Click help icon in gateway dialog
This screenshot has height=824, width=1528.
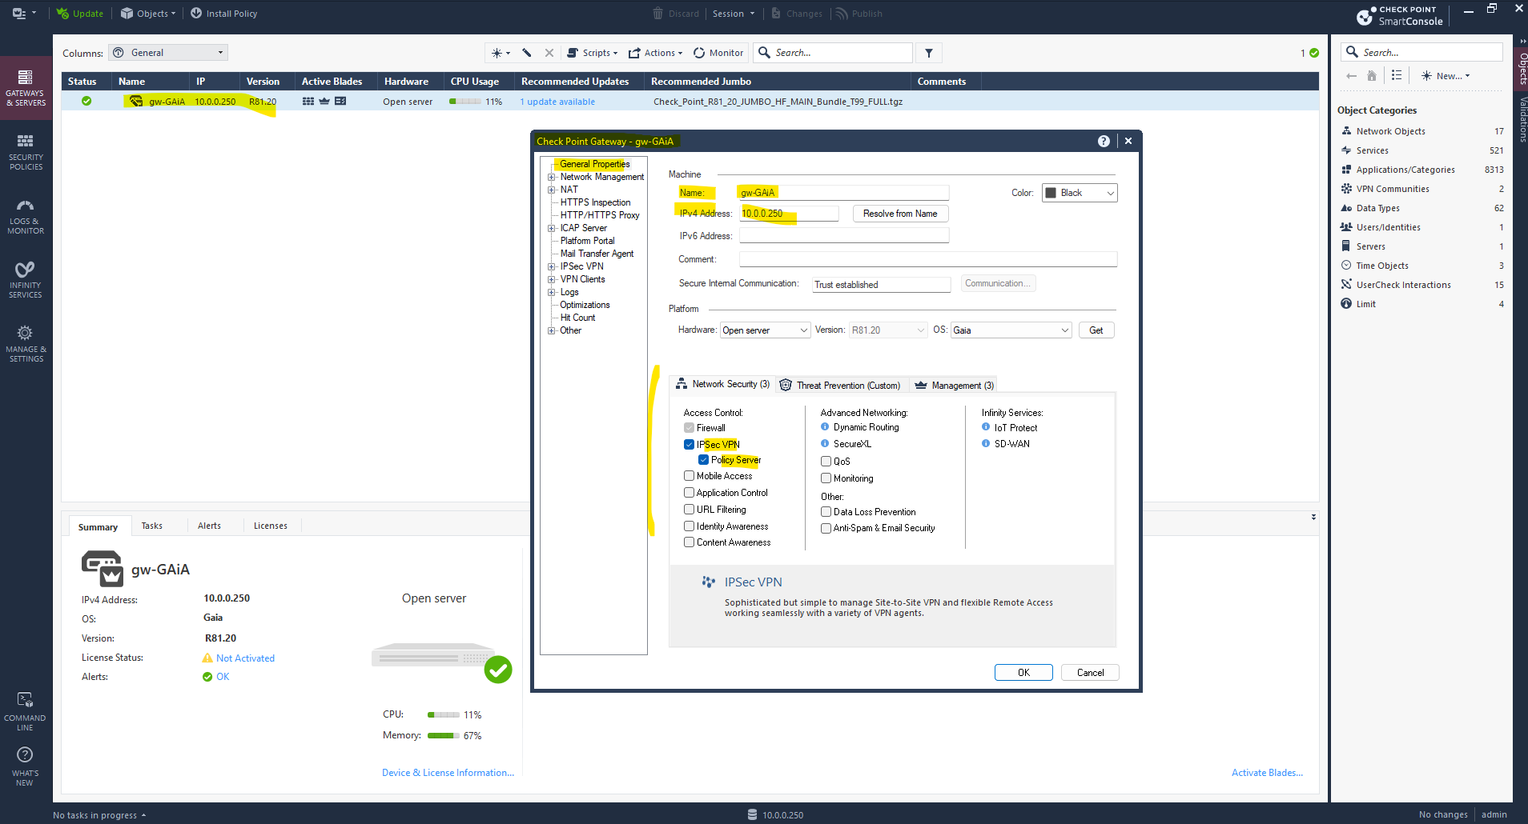click(1104, 141)
